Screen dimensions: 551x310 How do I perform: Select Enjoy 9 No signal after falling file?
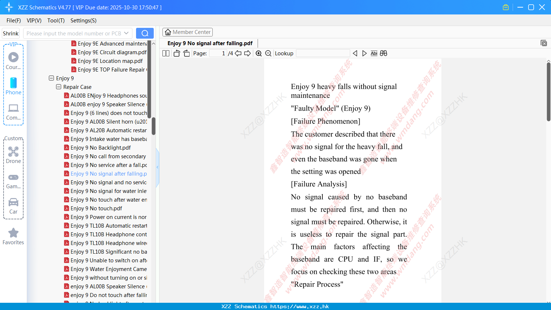(x=105, y=173)
